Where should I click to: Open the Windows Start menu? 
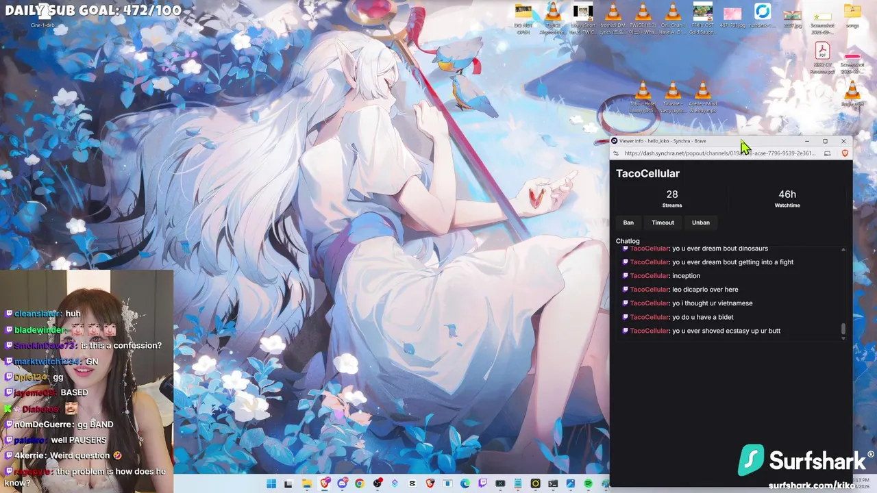click(271, 484)
